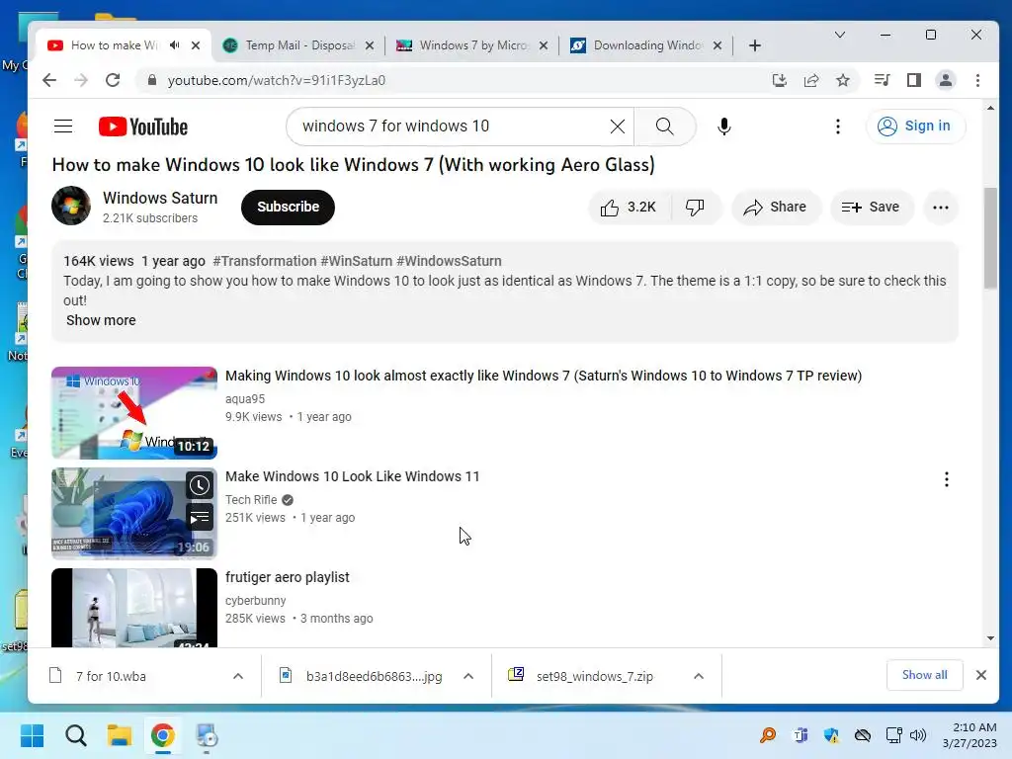Subscribe to Windows Saturn channel

pos(288,208)
